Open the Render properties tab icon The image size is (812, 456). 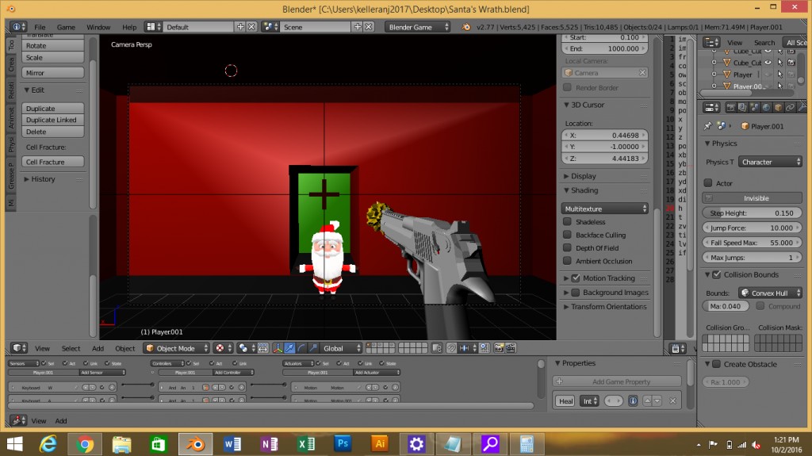[730, 108]
